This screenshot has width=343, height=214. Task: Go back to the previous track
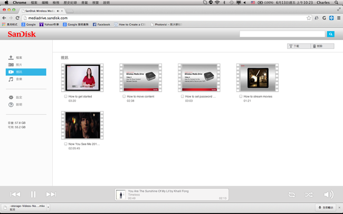coord(15,194)
